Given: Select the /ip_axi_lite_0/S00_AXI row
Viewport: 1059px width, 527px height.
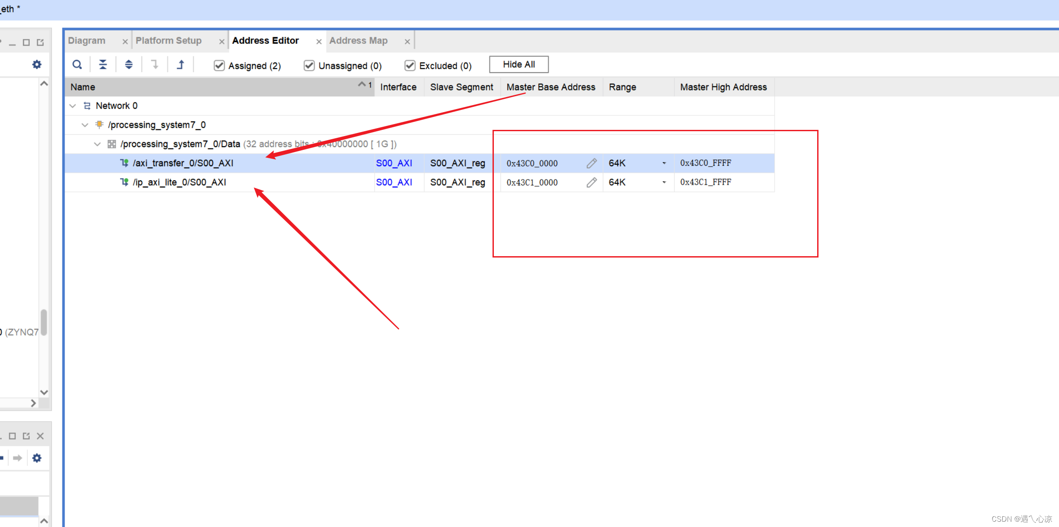Looking at the screenshot, I should click(419, 182).
